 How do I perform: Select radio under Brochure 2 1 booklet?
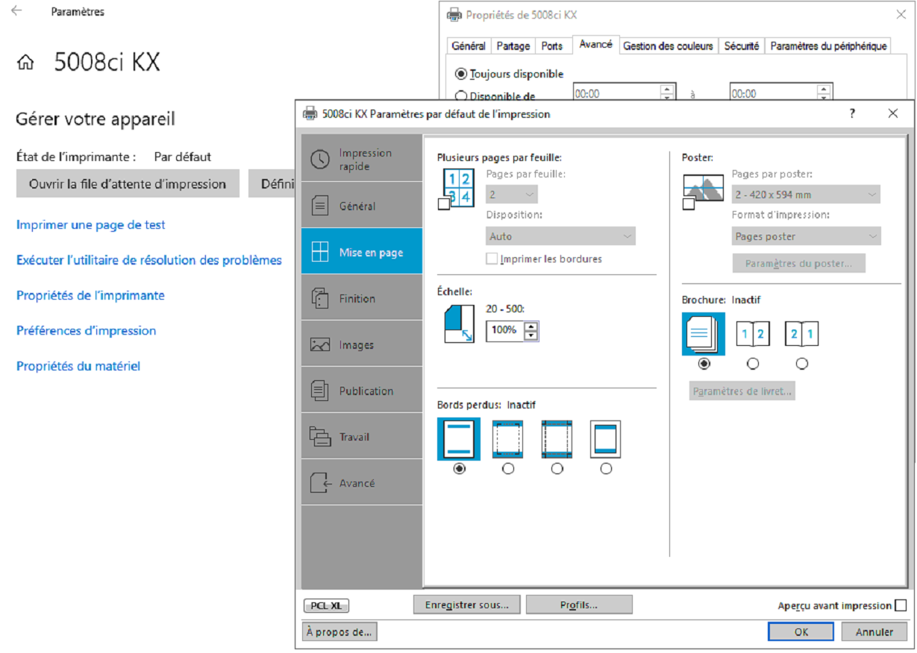(x=802, y=364)
